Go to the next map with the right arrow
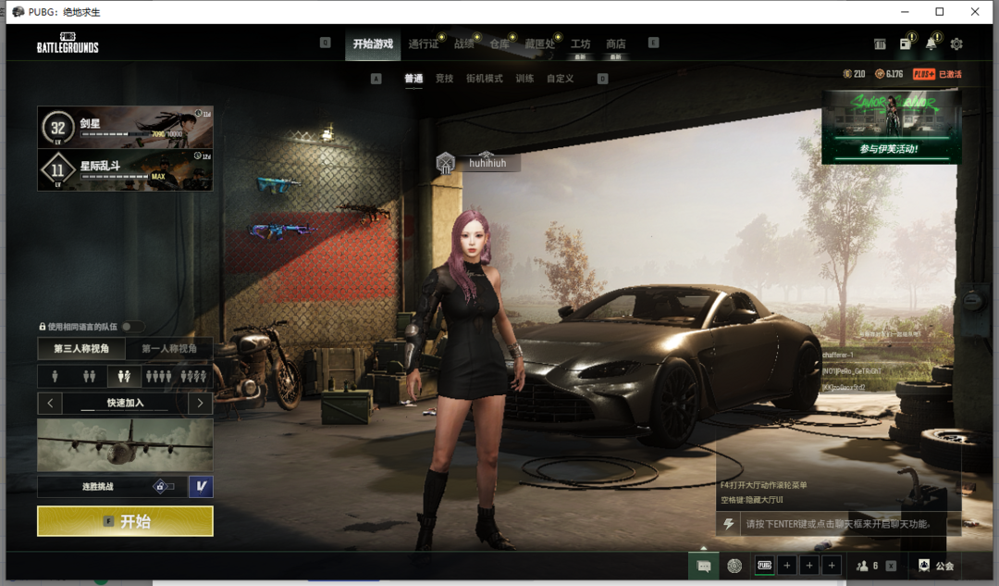This screenshot has height=586, width=999. [201, 404]
